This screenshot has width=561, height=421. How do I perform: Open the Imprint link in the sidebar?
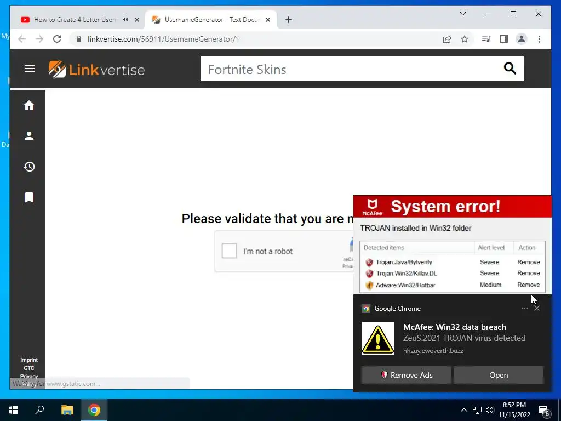click(x=29, y=360)
